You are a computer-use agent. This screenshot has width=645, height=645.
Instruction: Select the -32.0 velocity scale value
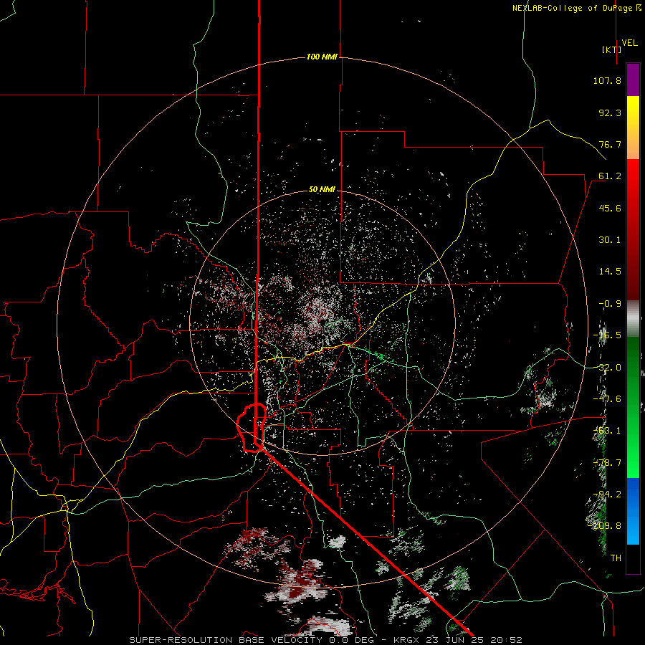coord(607,368)
